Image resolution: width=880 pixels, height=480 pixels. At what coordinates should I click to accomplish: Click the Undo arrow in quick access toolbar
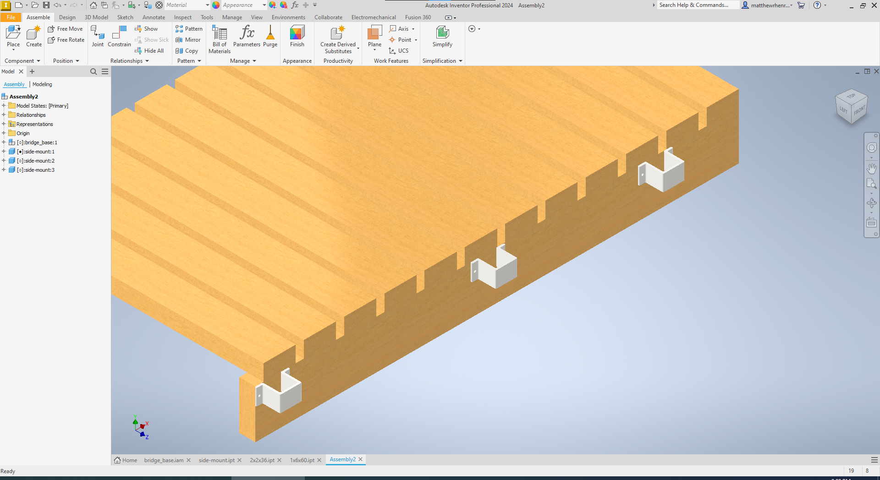(57, 5)
